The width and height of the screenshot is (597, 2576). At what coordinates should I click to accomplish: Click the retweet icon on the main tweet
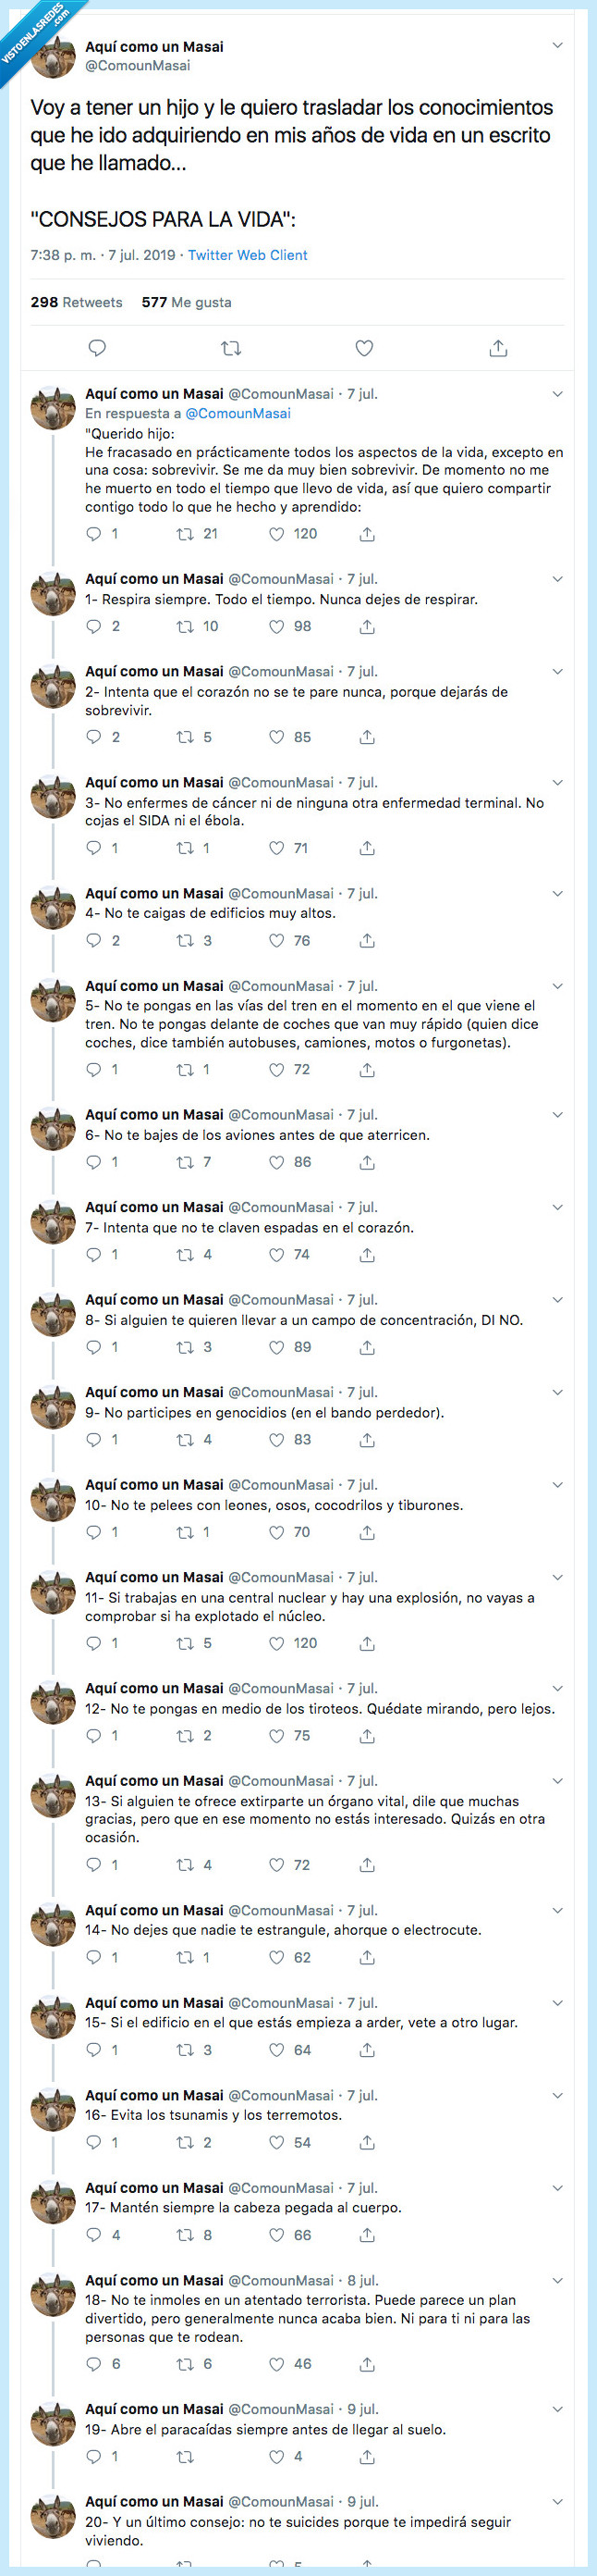[x=231, y=347]
